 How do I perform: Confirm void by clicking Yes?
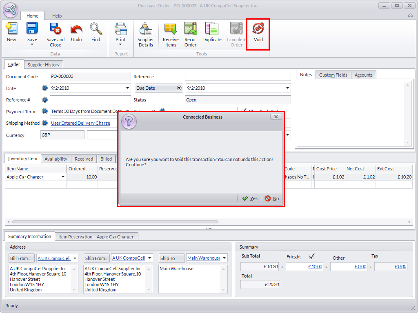point(250,198)
